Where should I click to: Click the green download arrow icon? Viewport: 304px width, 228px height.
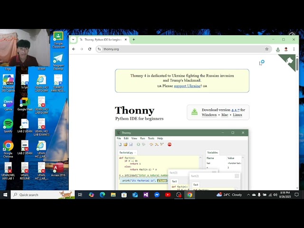pyautogui.click(x=194, y=112)
